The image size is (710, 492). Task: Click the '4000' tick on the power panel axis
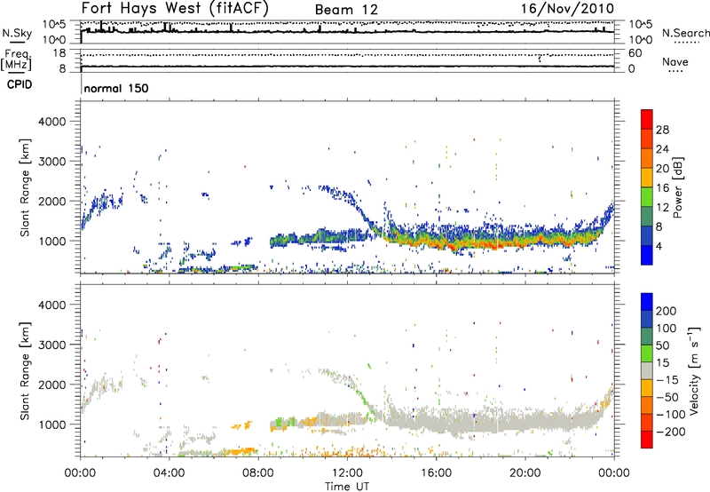click(52, 122)
